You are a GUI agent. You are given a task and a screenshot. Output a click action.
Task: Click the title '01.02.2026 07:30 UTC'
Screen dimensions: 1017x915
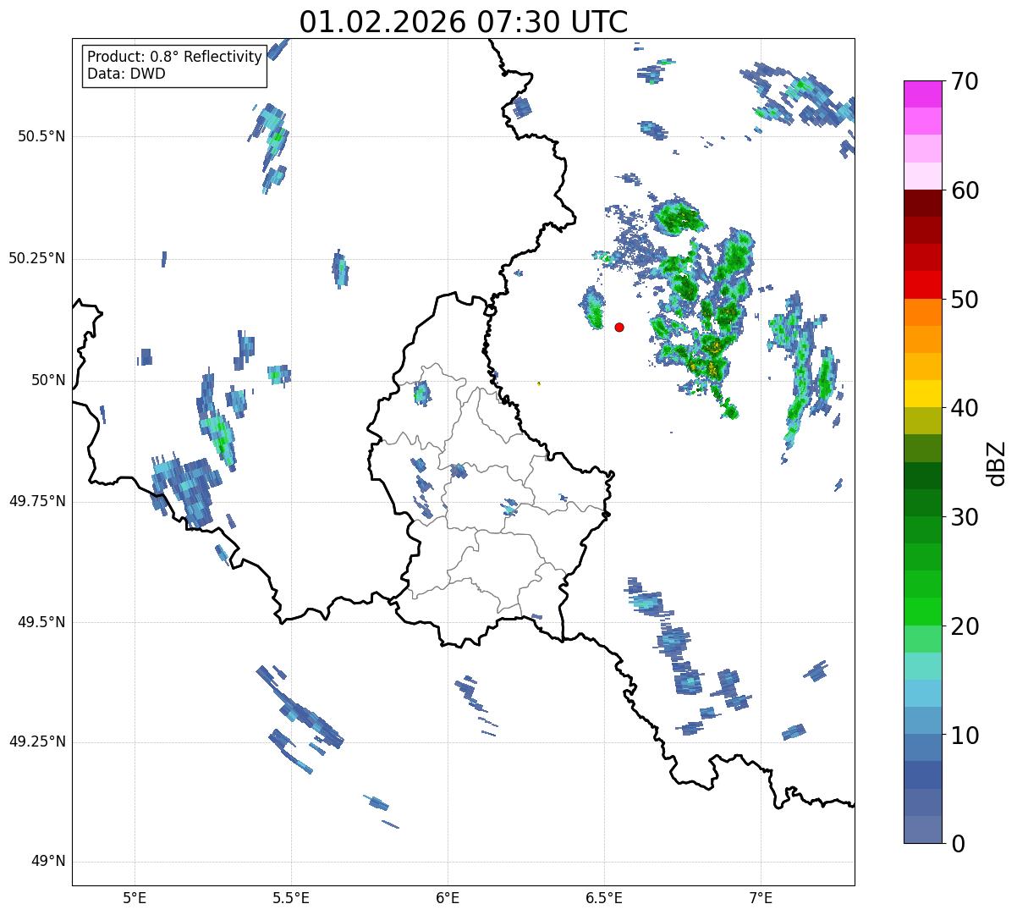(464, 22)
